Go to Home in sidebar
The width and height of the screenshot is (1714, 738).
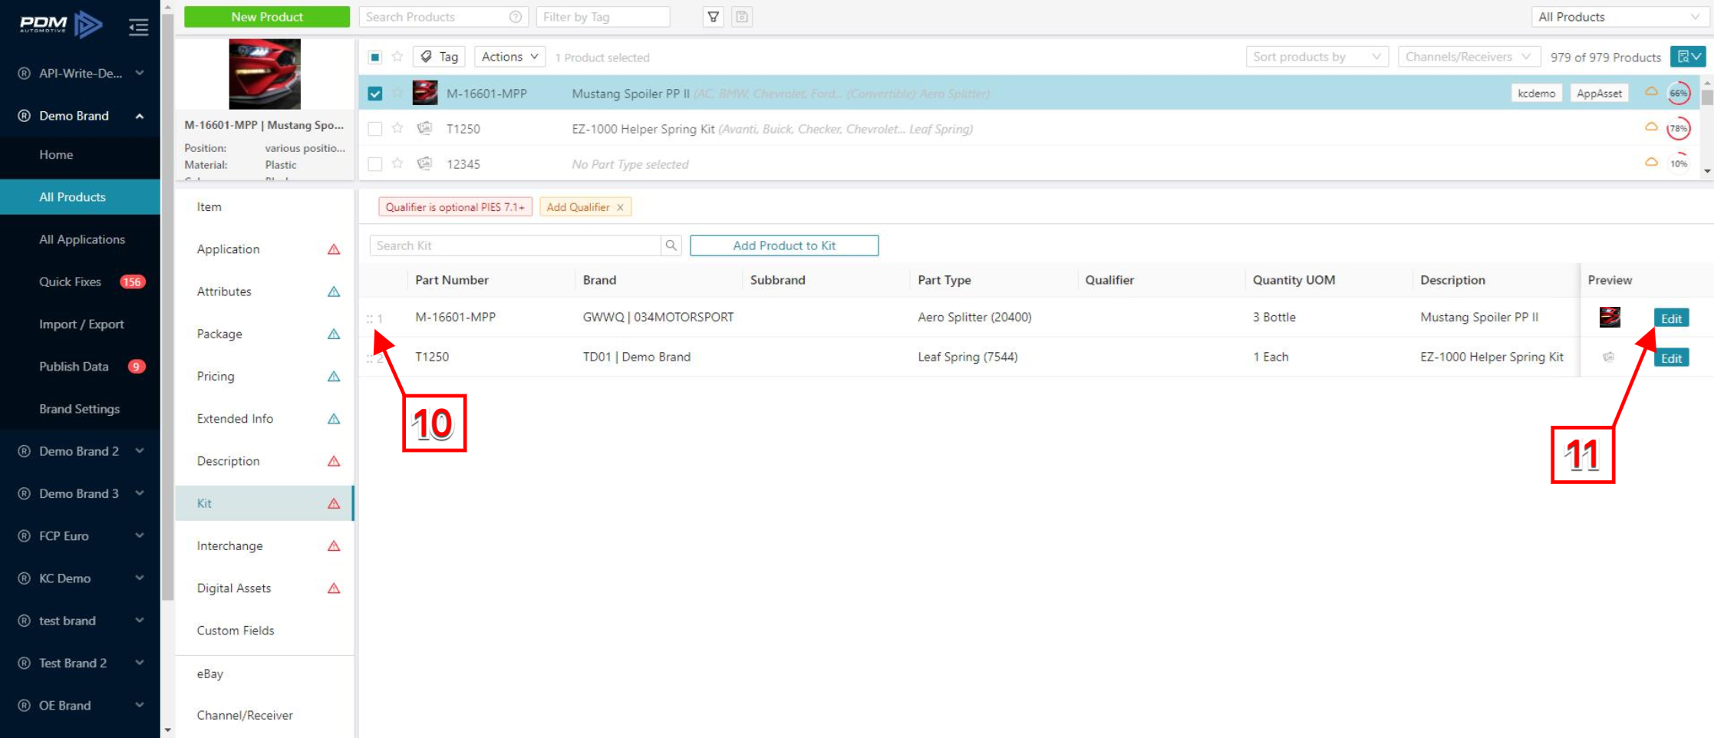pos(56,154)
